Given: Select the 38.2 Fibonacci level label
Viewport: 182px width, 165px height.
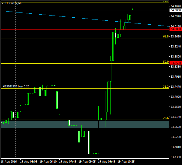Looking at the screenshot, I should 166,87.
